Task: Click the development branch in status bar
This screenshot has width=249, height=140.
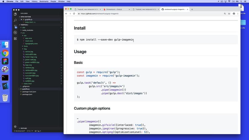Action: point(20,131)
